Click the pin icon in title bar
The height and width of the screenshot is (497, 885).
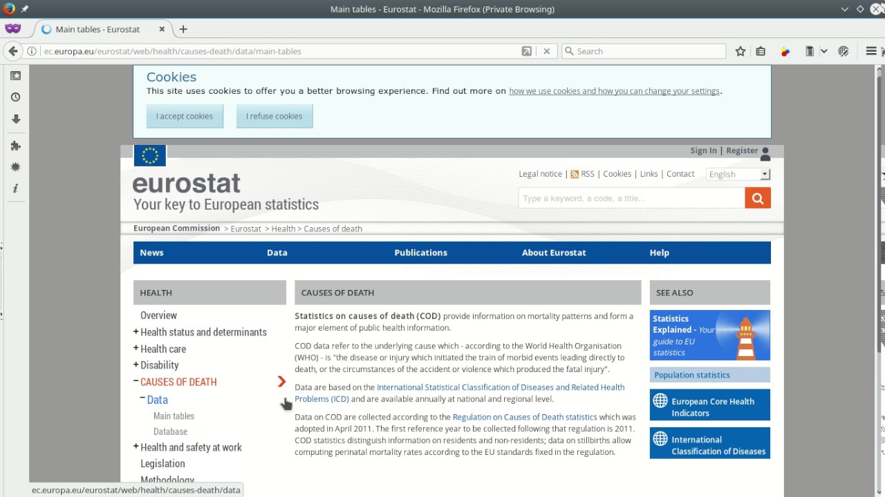pos(25,9)
